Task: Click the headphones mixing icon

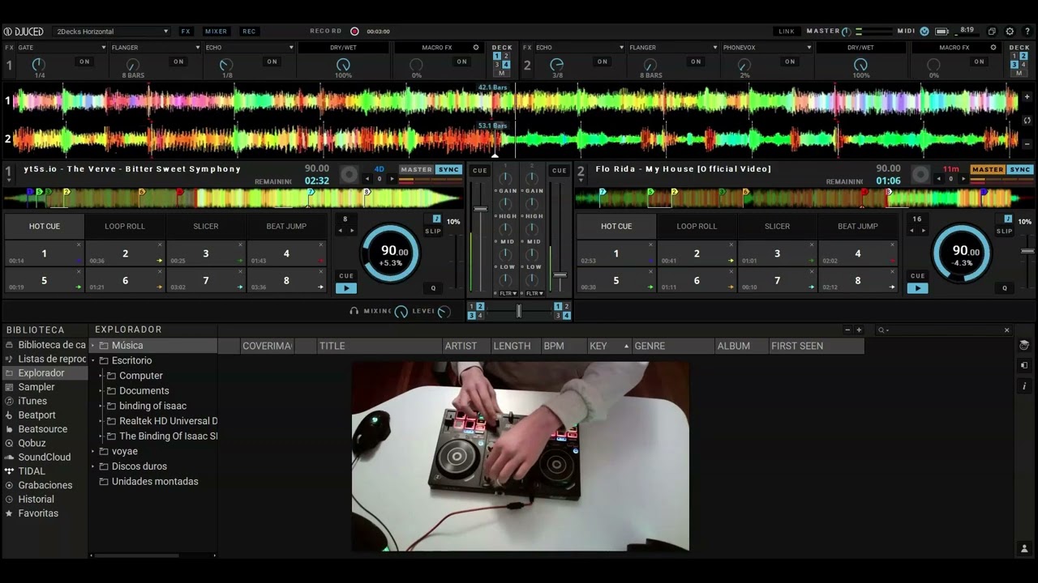Action: (354, 311)
